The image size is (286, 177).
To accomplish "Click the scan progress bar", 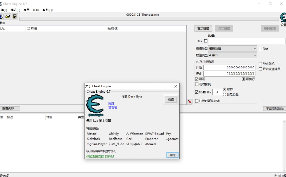I will (149, 19).
